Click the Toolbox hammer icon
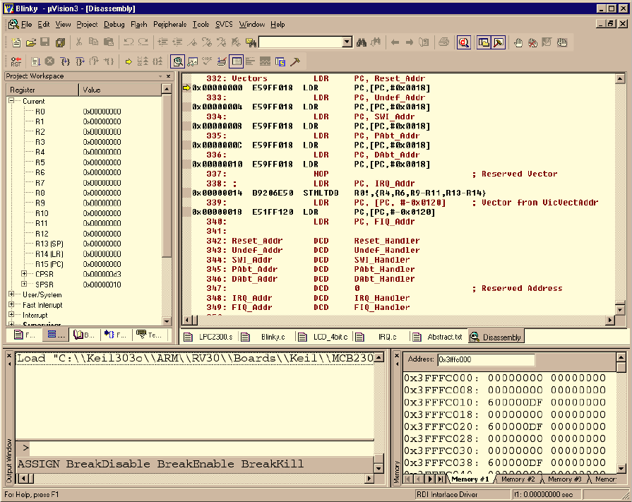632x502 pixels. tap(295, 61)
